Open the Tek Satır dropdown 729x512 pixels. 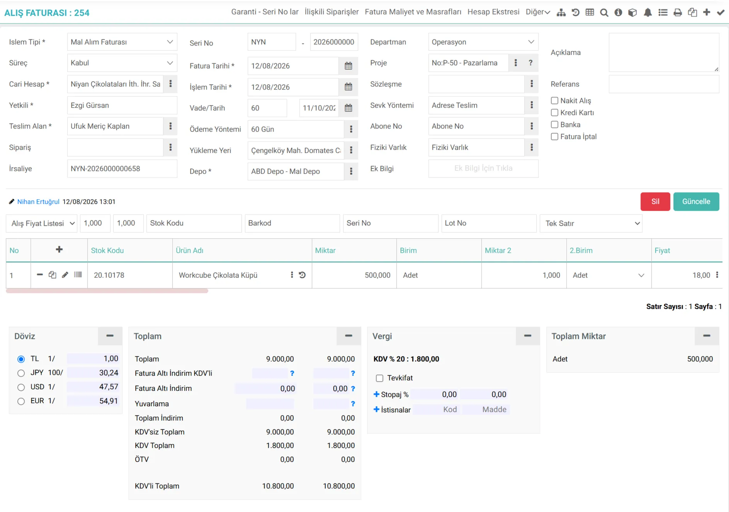(x=591, y=223)
